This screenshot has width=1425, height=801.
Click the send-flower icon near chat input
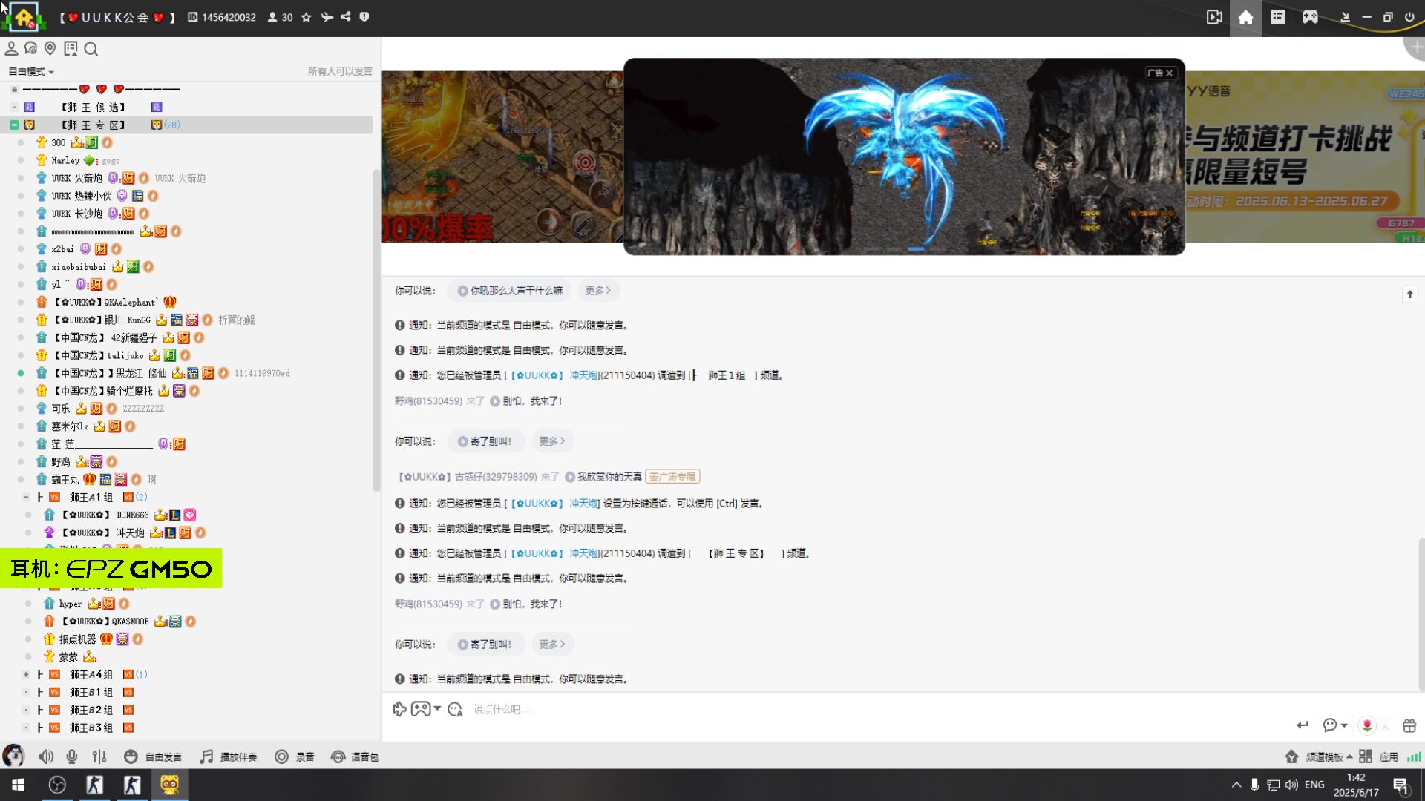[1367, 725]
